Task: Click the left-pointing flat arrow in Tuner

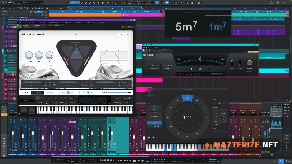Action: [x=209, y=69]
